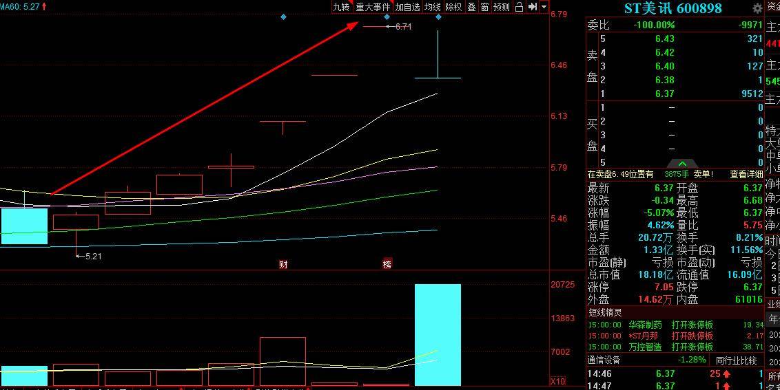Click the 叠 overlay toolbar icon

pos(471,7)
